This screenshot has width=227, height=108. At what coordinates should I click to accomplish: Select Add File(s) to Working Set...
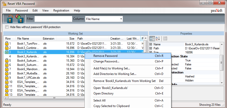pos(128,68)
